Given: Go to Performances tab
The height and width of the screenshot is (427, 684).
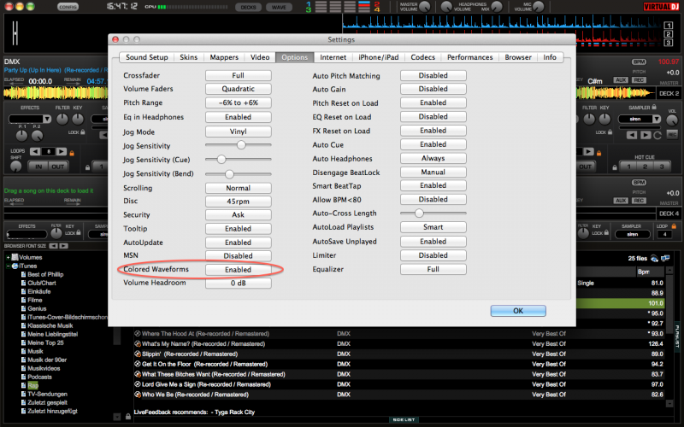Looking at the screenshot, I should pyautogui.click(x=469, y=57).
